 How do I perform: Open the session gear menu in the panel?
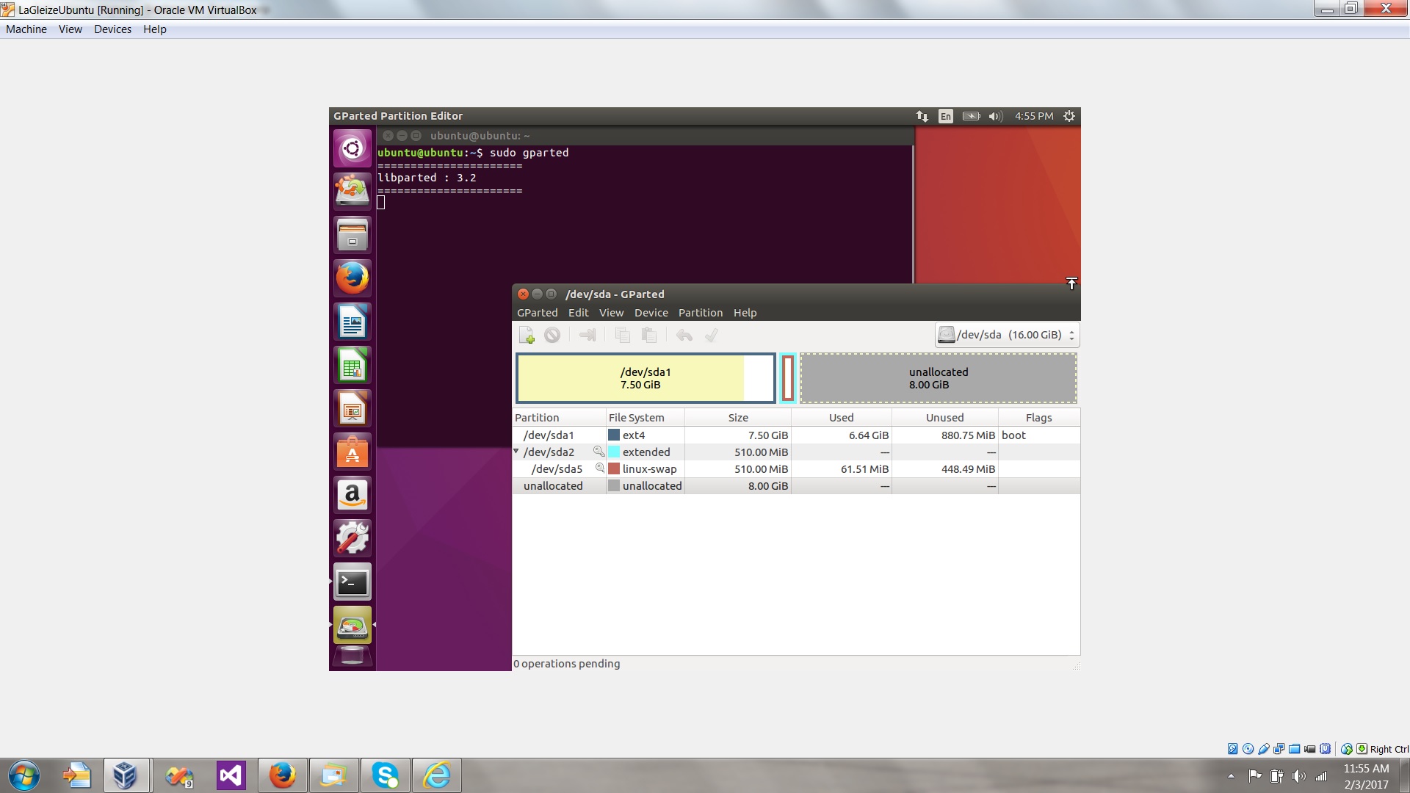pos(1069,115)
